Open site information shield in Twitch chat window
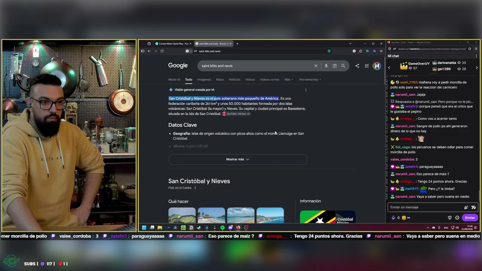This screenshot has height=271, width=482. click(390, 49)
